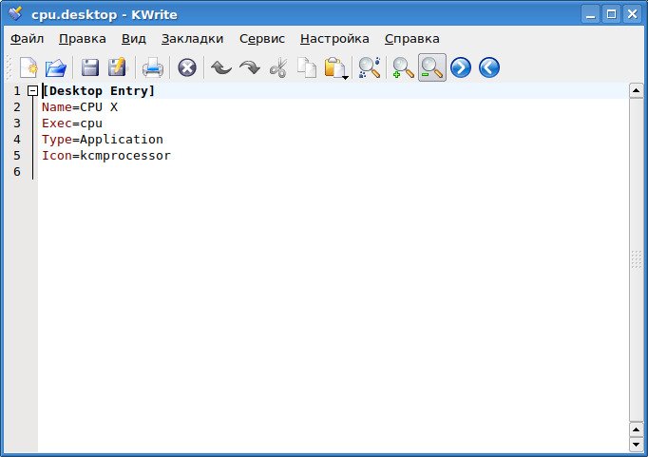The height and width of the screenshot is (457, 648).
Task: Open the paste icon's dropdown arrow
Action: pyautogui.click(x=345, y=76)
